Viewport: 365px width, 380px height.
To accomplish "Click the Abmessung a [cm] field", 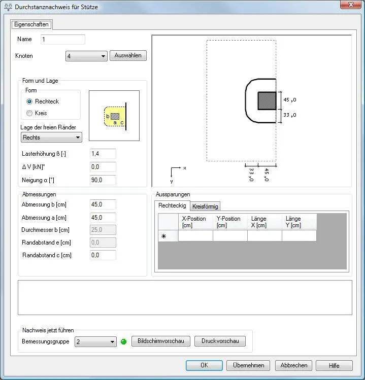I will [103, 218].
